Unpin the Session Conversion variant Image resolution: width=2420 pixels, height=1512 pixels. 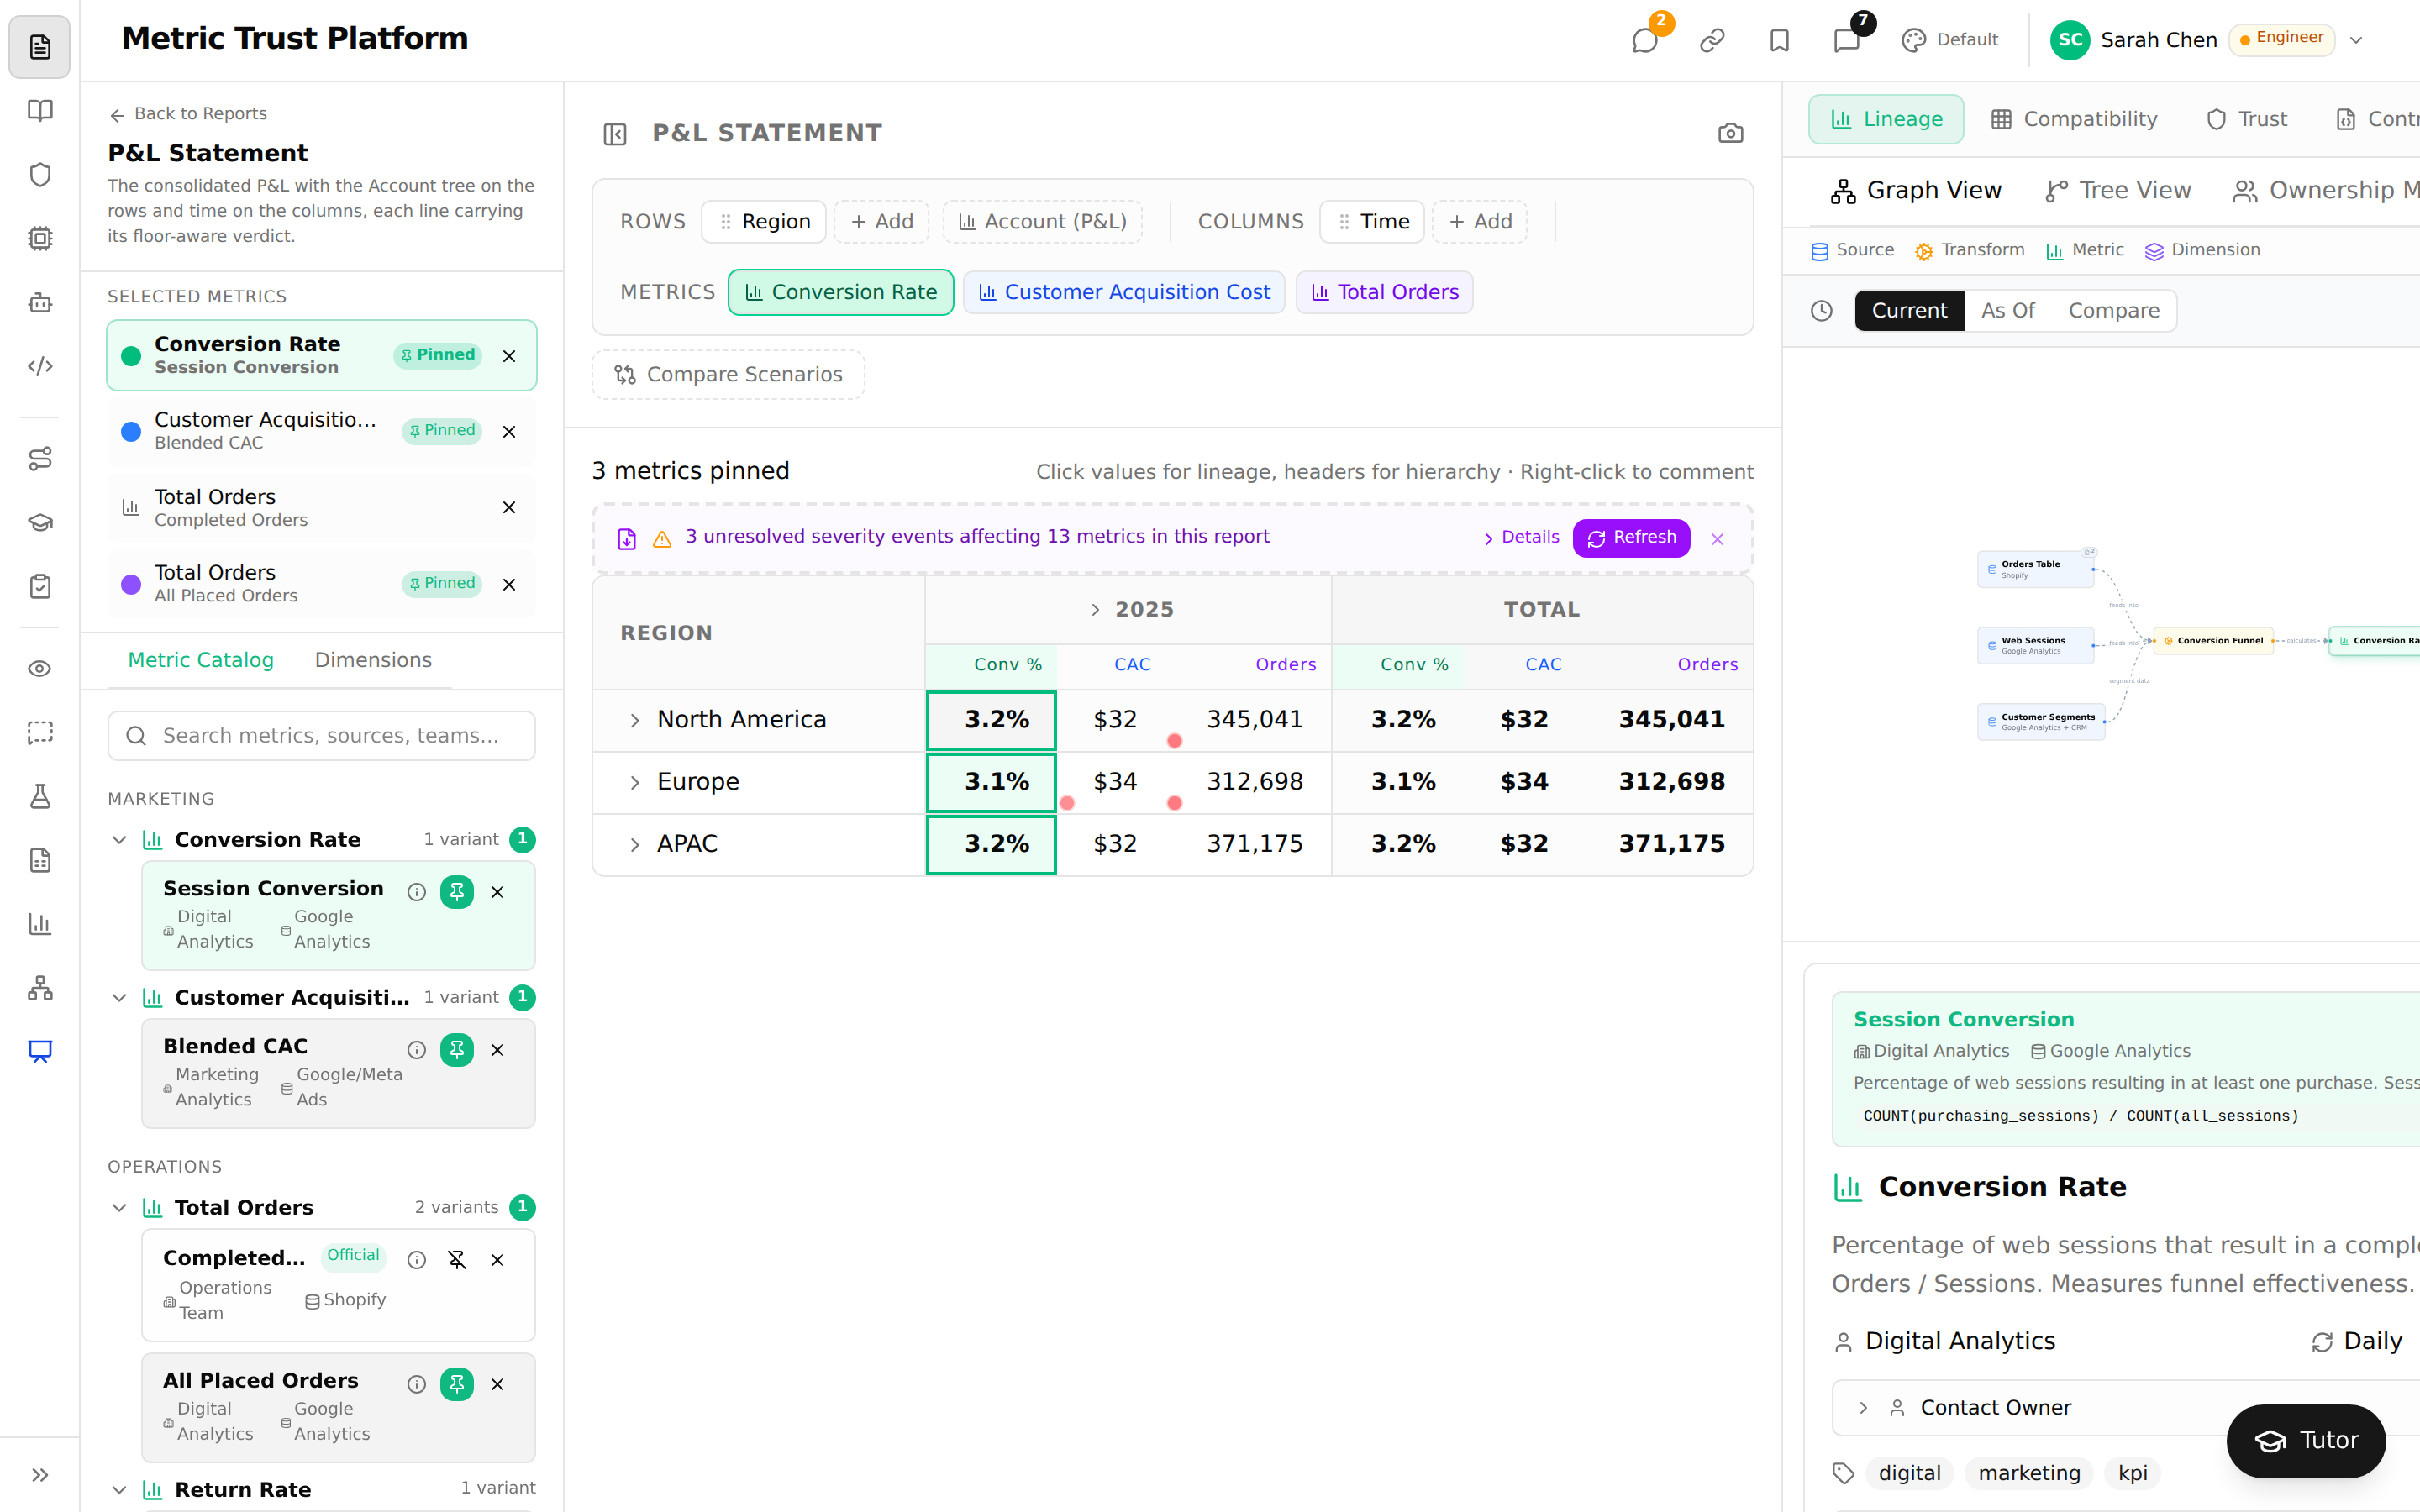(x=457, y=892)
